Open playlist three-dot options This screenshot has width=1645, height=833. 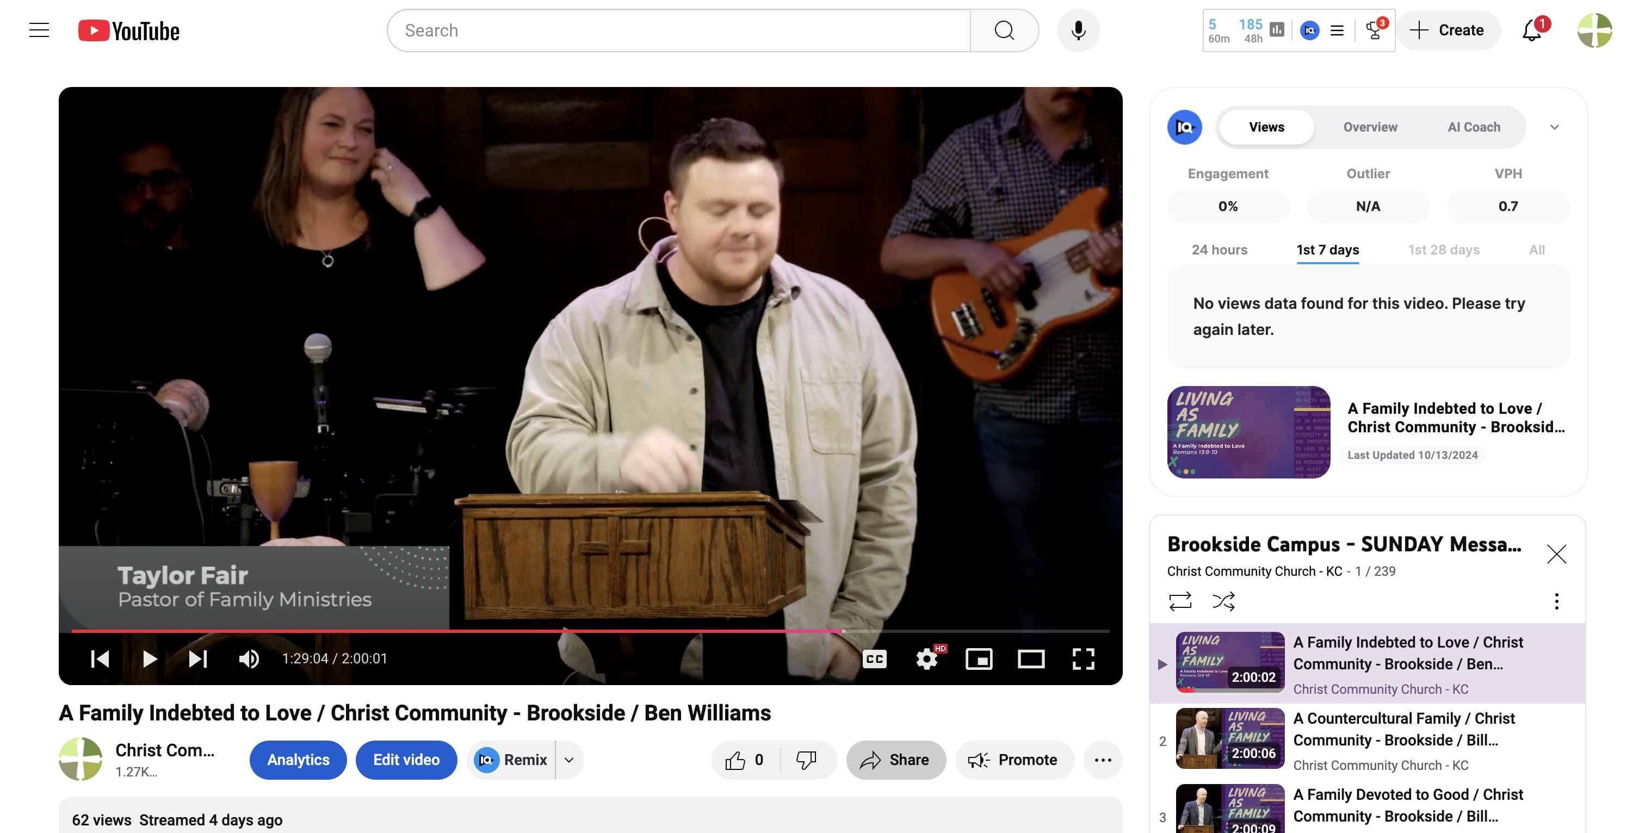pos(1556,601)
